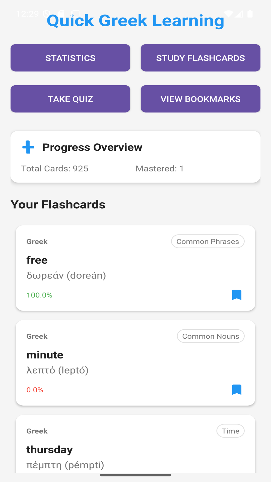
Task: Tap the blue plus icon beside Progress Overview
Action: 28,147
